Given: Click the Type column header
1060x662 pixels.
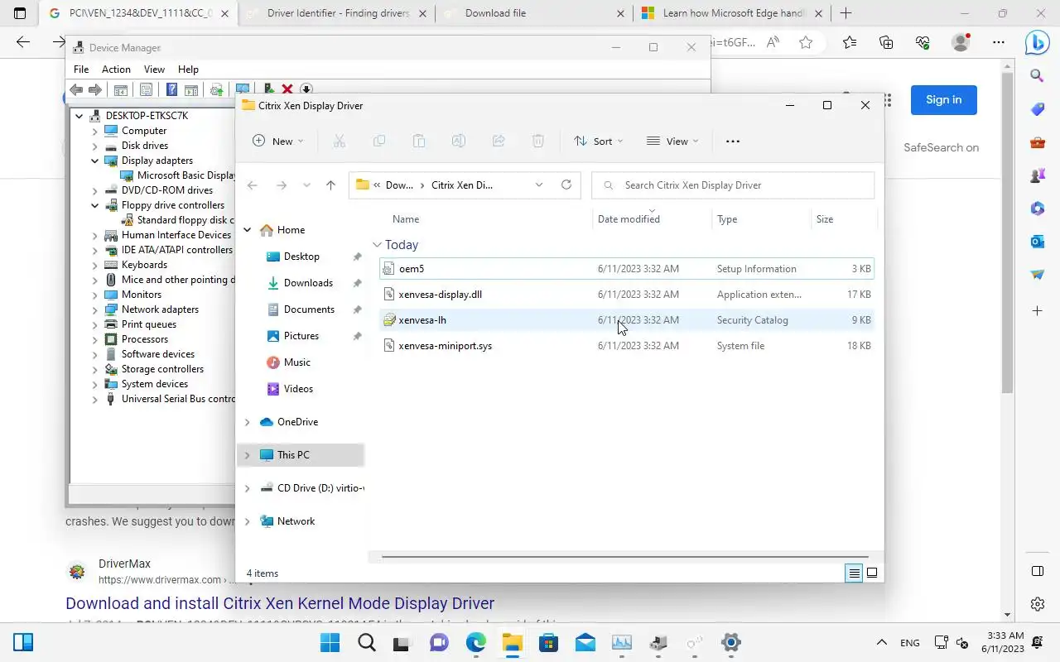Looking at the screenshot, I should (727, 219).
